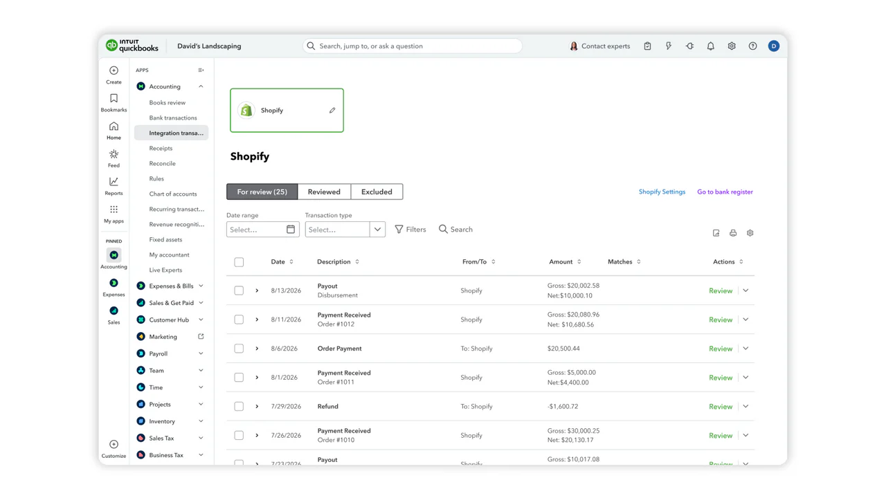Viewport: 886px width, 498px height.
Task: Select all transactions with the header checkbox
Action: [239, 261]
